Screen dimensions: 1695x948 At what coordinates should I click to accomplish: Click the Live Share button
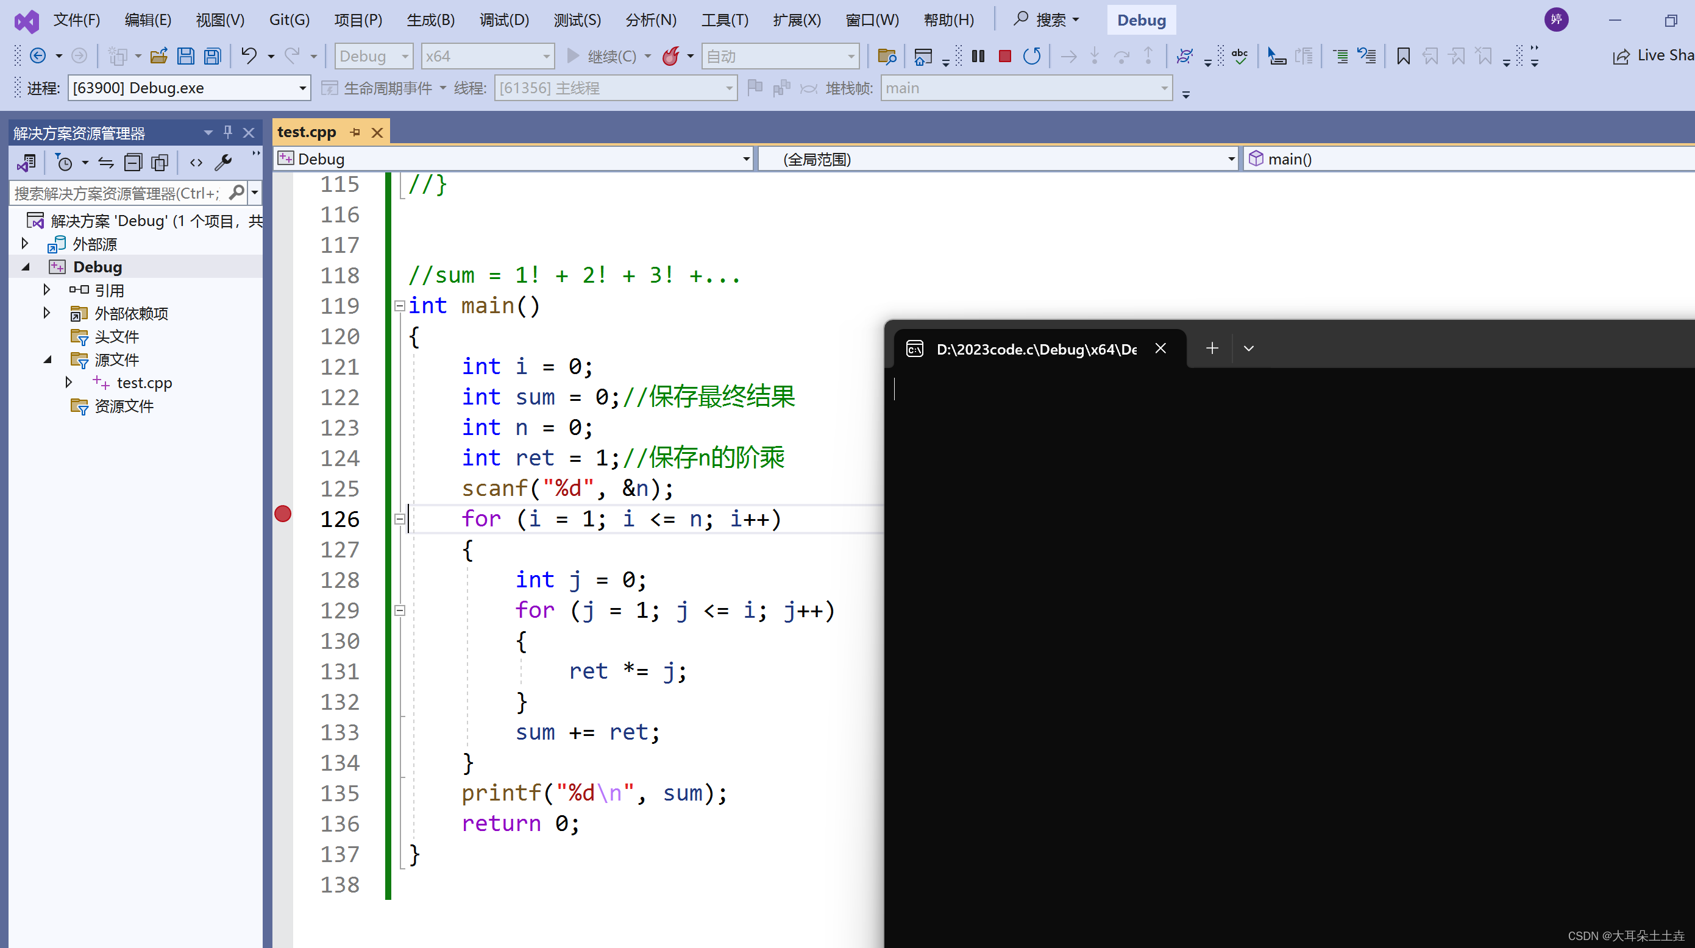click(1652, 56)
